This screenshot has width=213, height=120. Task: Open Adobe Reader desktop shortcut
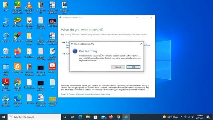coord(6,85)
